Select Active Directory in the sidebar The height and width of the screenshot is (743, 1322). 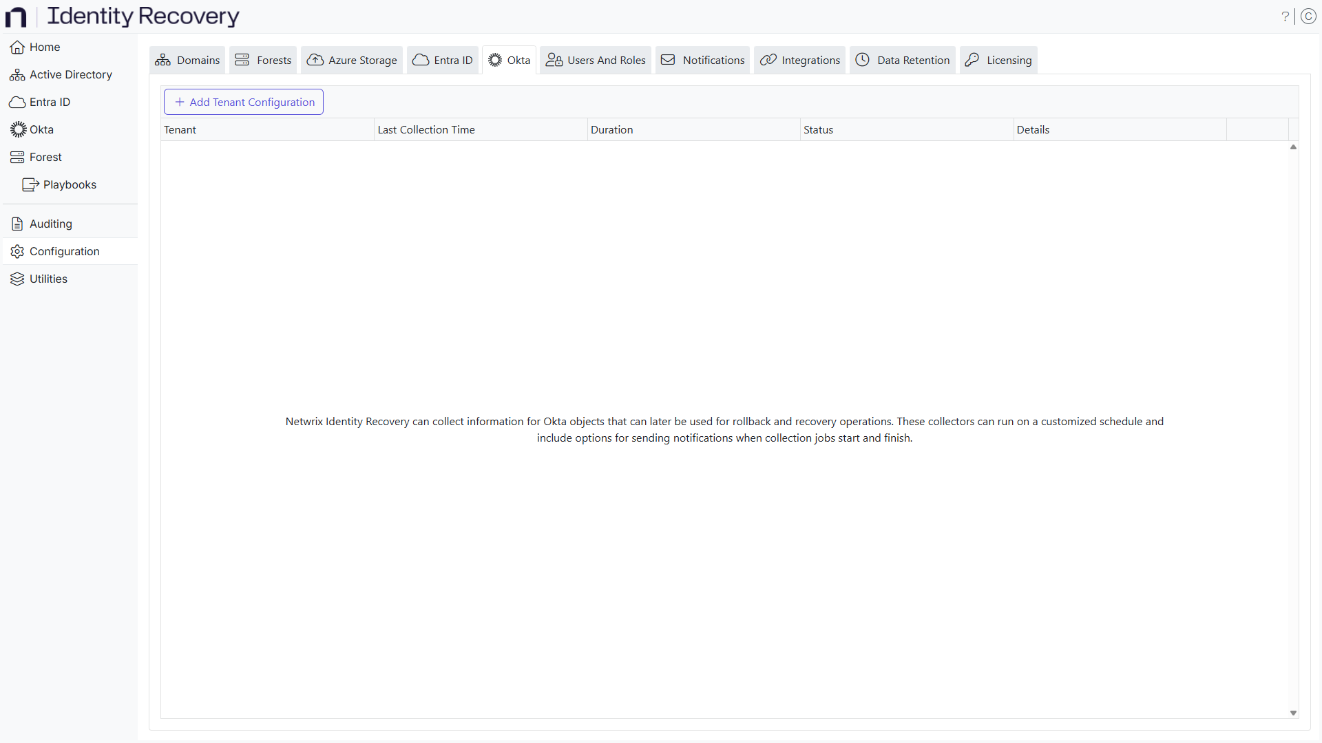click(70, 74)
